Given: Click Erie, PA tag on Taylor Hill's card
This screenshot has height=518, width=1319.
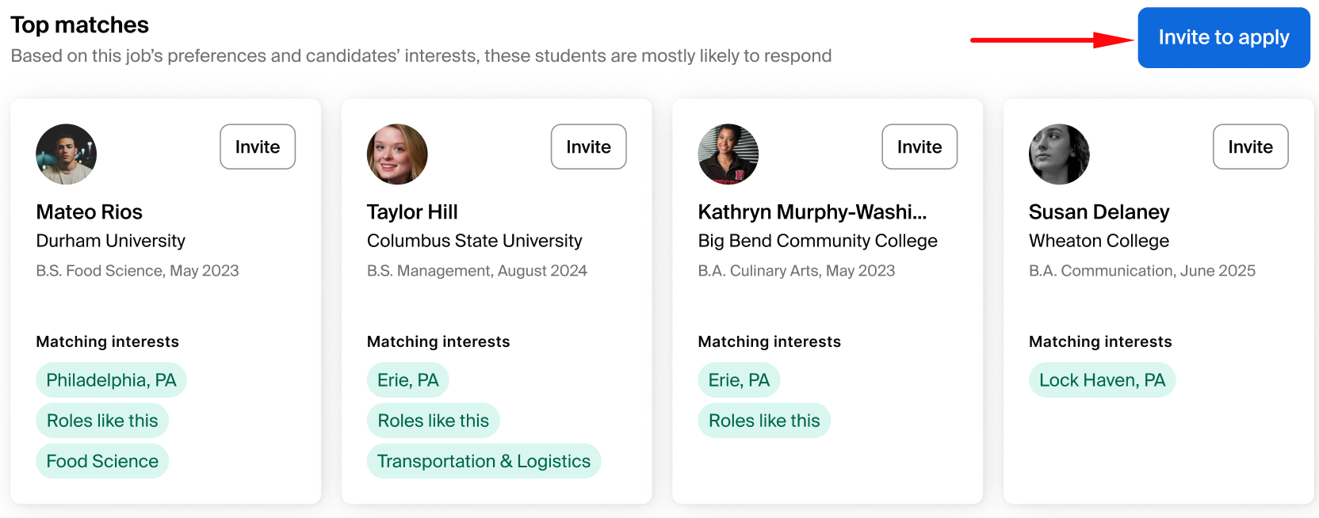Looking at the screenshot, I should (x=407, y=379).
